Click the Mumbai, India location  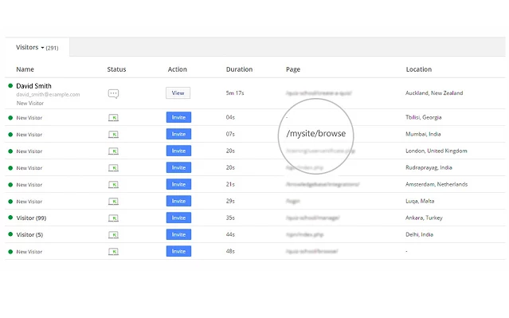(423, 134)
